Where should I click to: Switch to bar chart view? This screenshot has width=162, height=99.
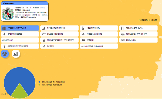pyautogui.click(x=16, y=54)
